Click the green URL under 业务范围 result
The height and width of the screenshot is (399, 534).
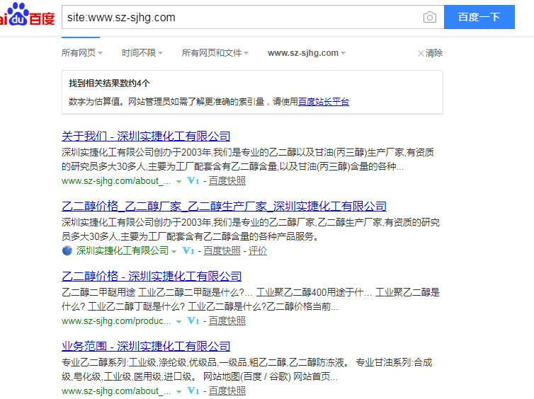pyautogui.click(x=116, y=391)
